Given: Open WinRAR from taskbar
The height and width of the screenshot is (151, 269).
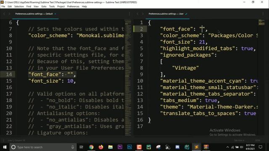Looking at the screenshot, I should click(x=206, y=147).
